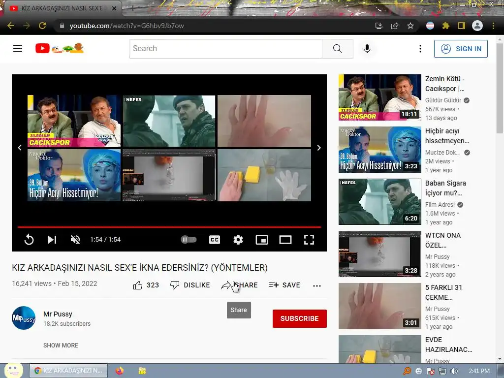The image size is (504, 378).
Task: Show next end-screen suggestions
Action: (319, 148)
